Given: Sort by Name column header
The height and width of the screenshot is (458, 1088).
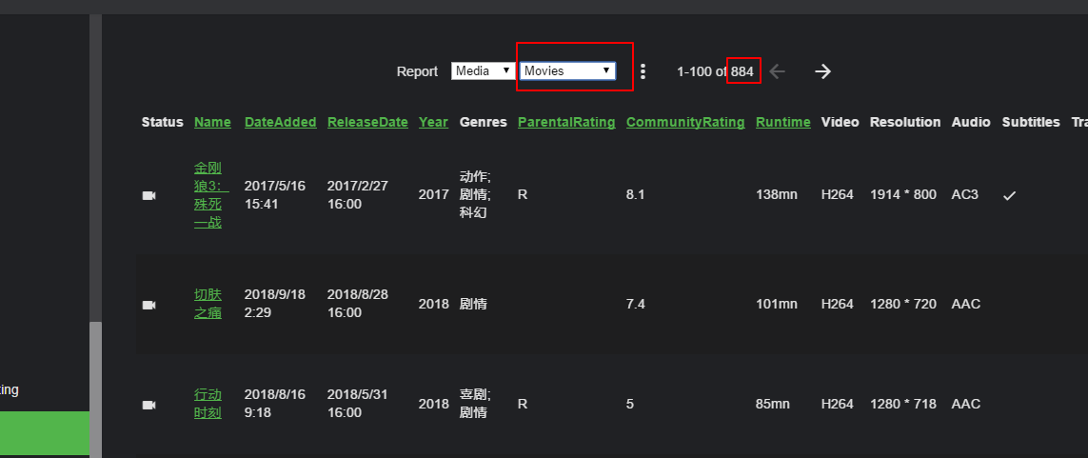Looking at the screenshot, I should coord(212,122).
